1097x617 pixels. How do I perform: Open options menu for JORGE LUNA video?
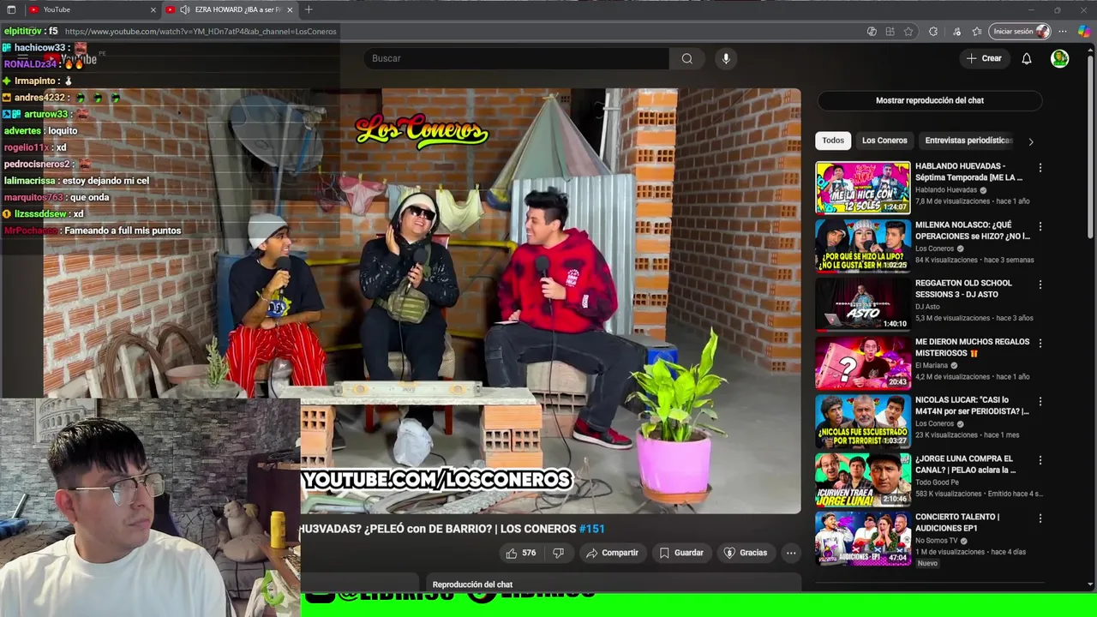[x=1040, y=460]
